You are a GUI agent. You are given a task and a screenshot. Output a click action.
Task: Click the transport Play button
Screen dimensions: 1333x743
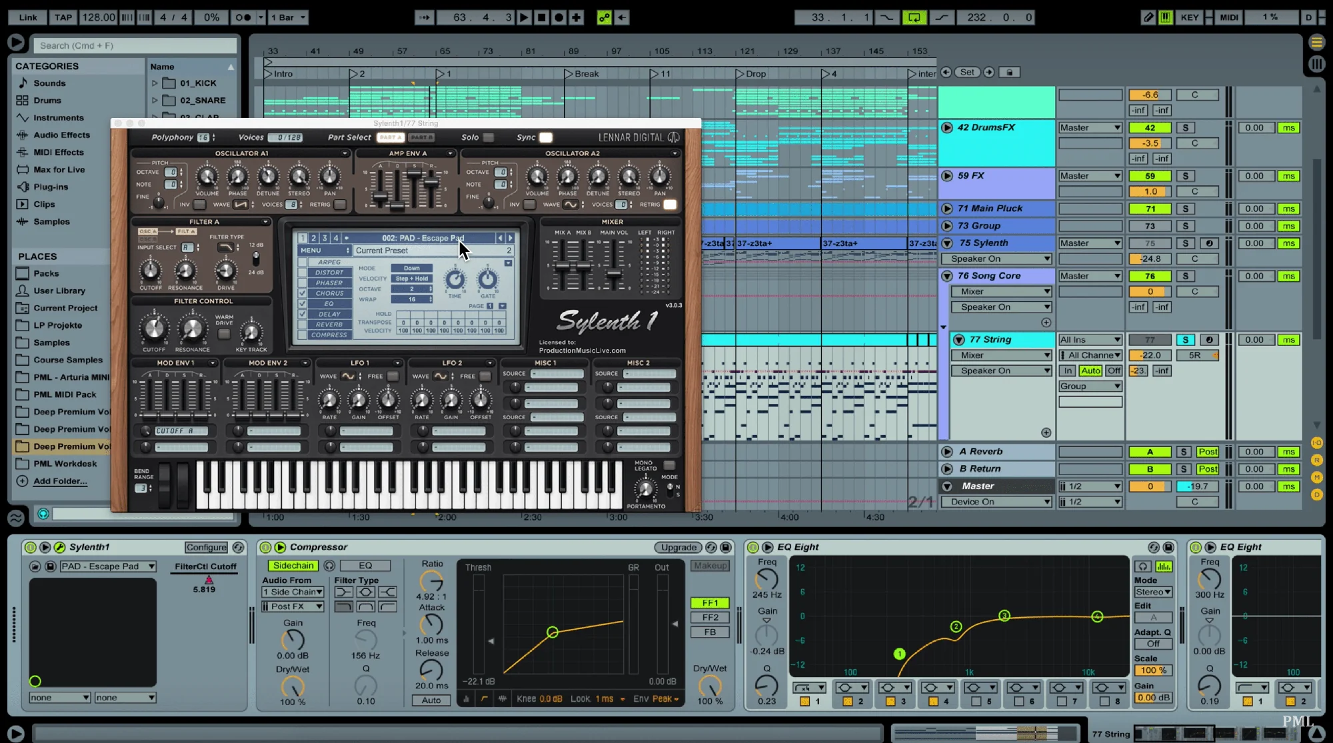(525, 17)
